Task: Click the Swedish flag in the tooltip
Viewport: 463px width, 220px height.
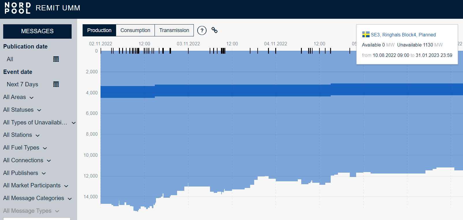Action: point(366,35)
